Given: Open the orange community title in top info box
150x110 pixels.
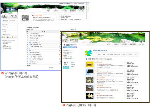Looking at the screenshot, I should [x=37, y=15].
